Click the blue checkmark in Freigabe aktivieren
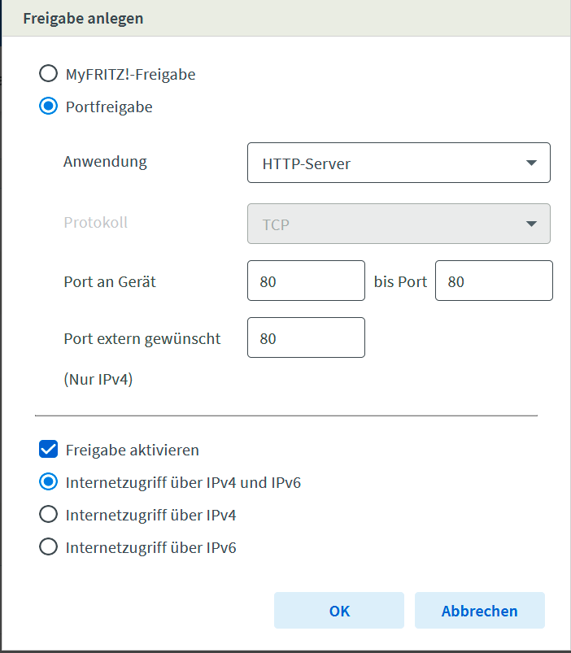The image size is (571, 653). pos(46,449)
